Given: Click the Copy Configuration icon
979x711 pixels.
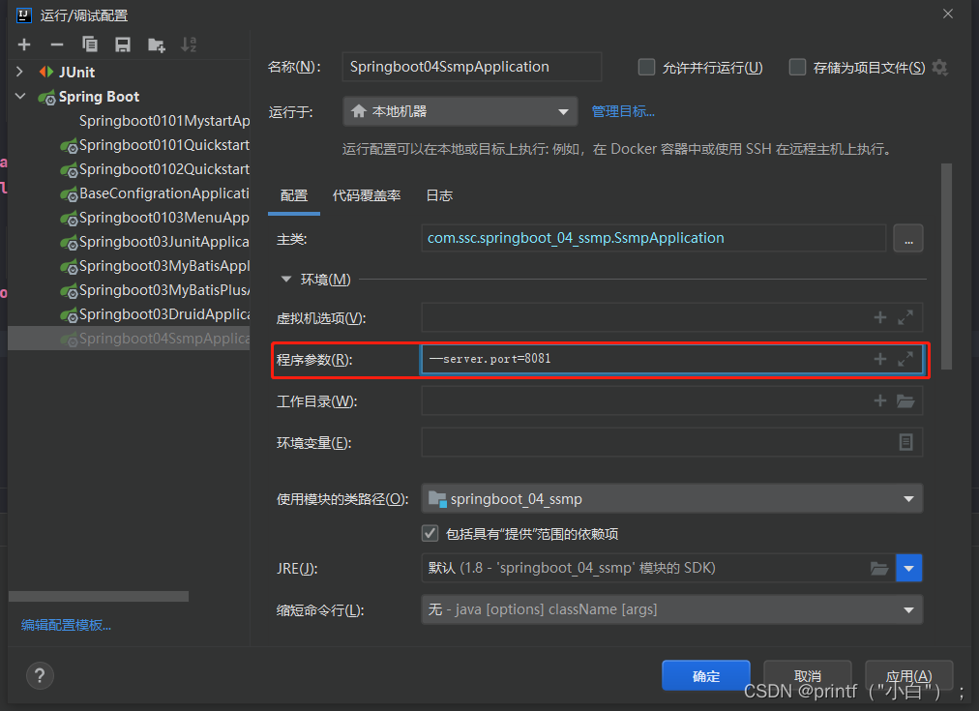Looking at the screenshot, I should click(90, 44).
